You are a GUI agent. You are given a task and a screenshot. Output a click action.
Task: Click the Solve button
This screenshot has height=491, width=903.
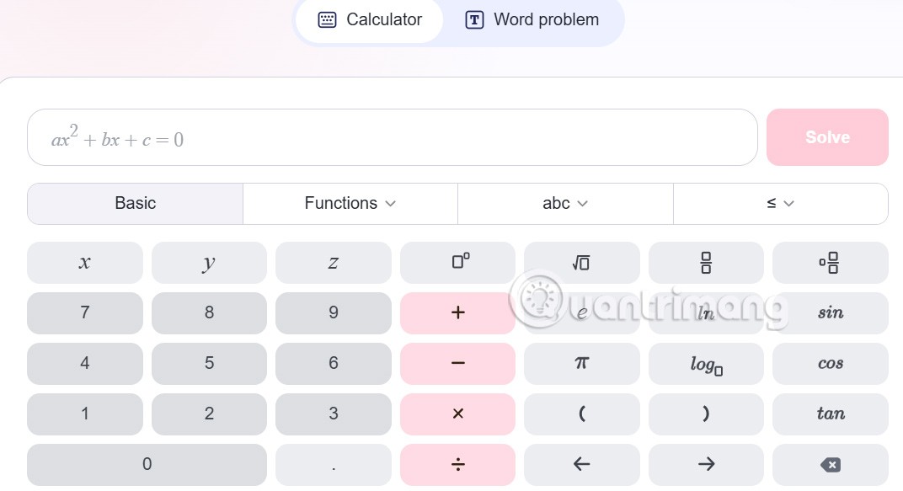pyautogui.click(x=827, y=137)
